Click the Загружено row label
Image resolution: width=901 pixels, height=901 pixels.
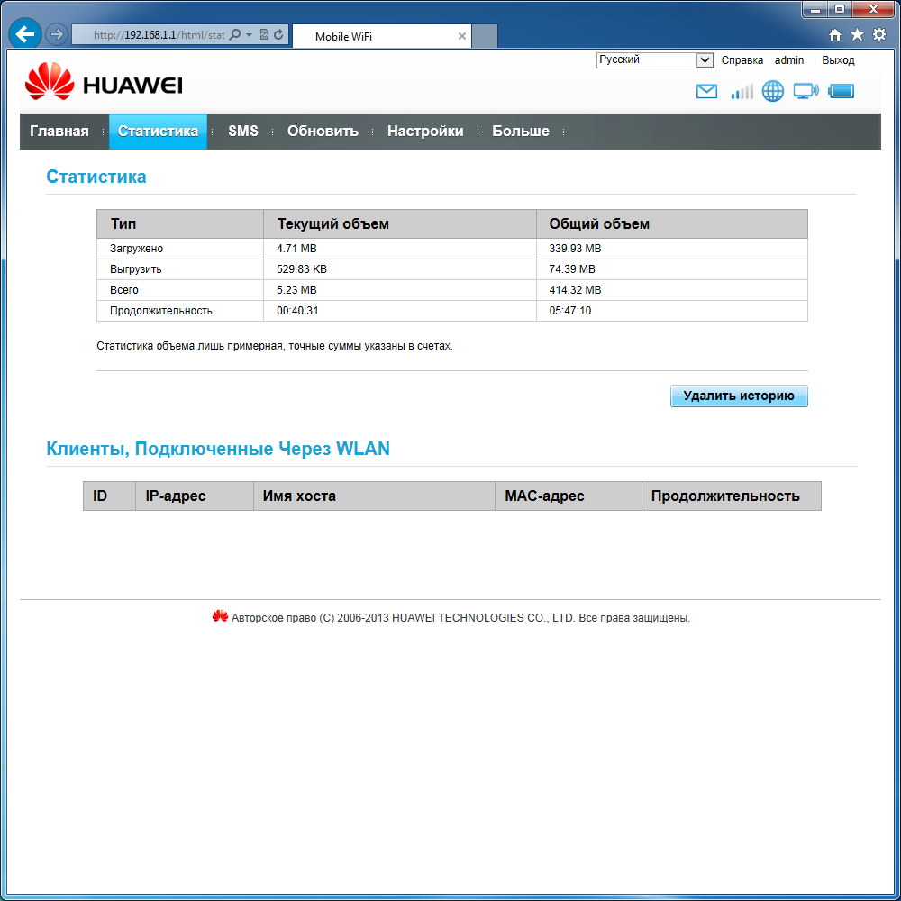[x=137, y=249]
